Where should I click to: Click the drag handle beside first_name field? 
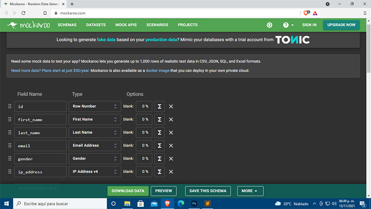coord(10,119)
